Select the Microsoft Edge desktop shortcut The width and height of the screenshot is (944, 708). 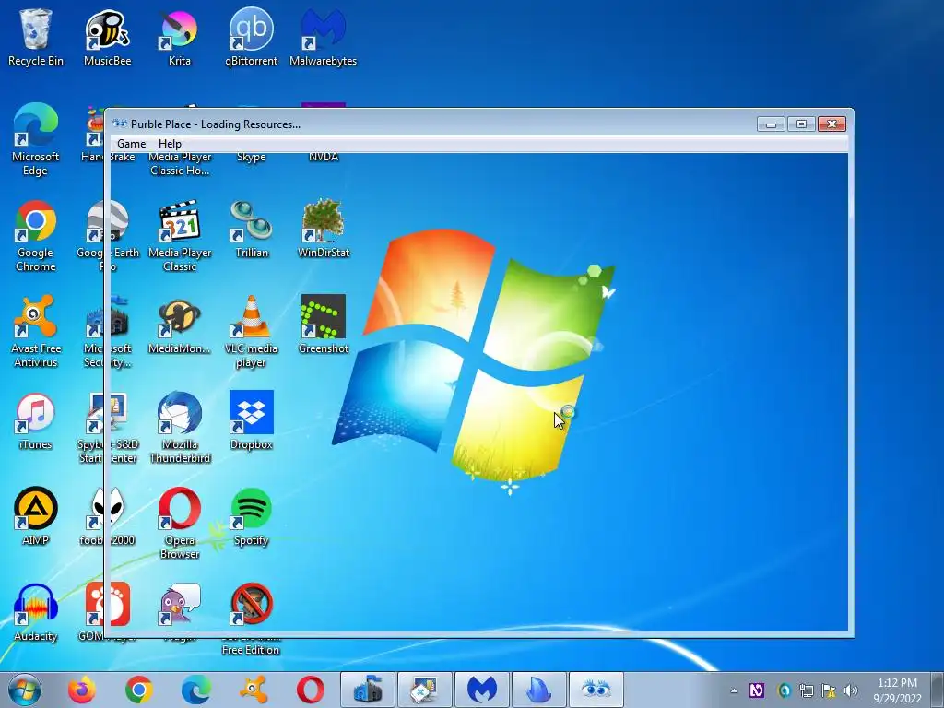tap(36, 140)
